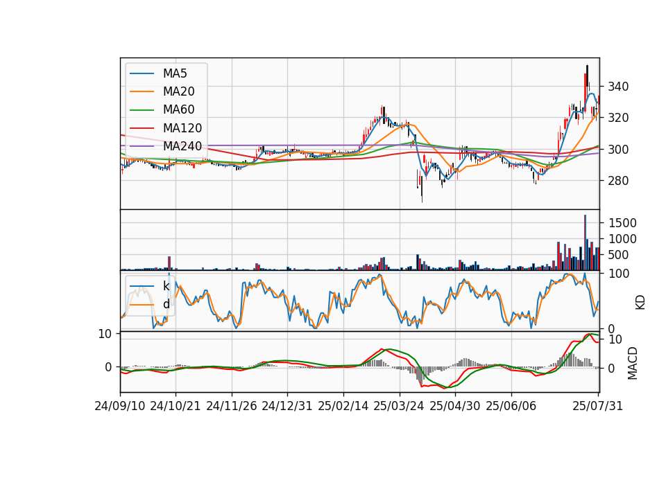Click the 320 price axis label
The width and height of the screenshot is (666, 478).
[x=618, y=118]
